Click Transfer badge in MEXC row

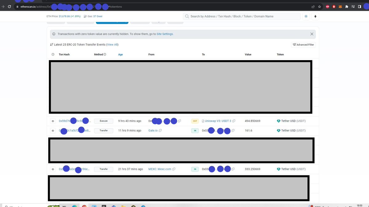[x=104, y=169]
